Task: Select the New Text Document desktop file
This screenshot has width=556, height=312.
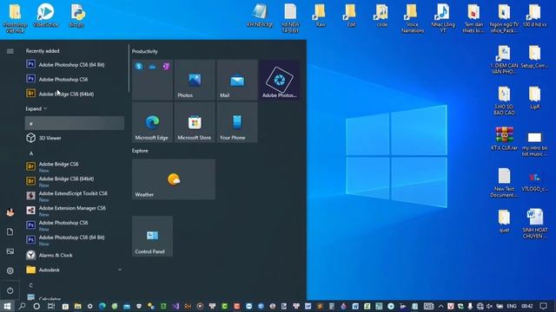Action: 504,183
